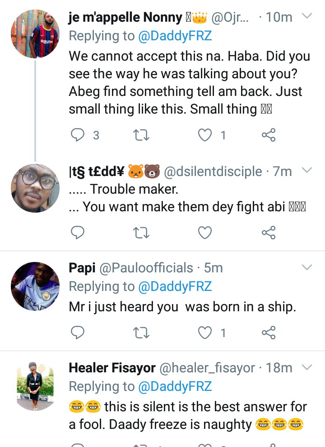Open options chevron on Healer Fisayor's tweet
Image resolution: width=325 pixels, height=447 pixels.
point(306,367)
